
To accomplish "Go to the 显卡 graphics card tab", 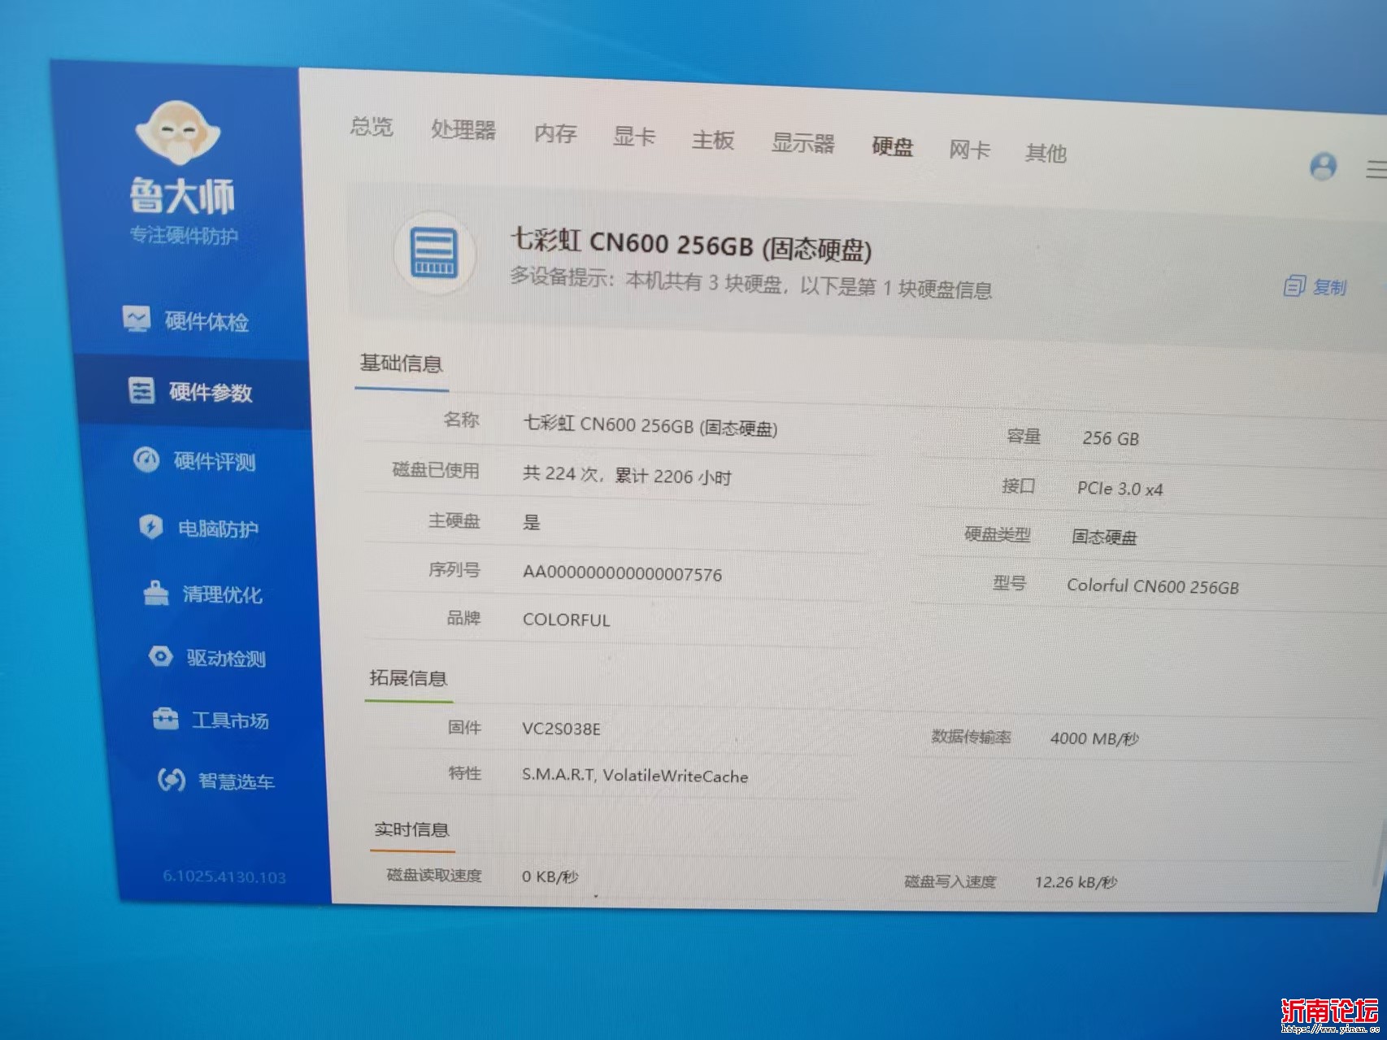I will [634, 137].
